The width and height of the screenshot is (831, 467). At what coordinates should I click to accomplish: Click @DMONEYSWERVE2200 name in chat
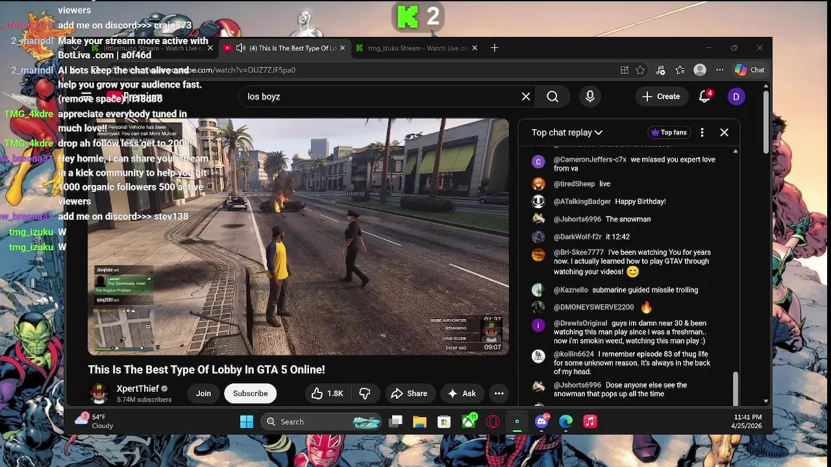(593, 307)
